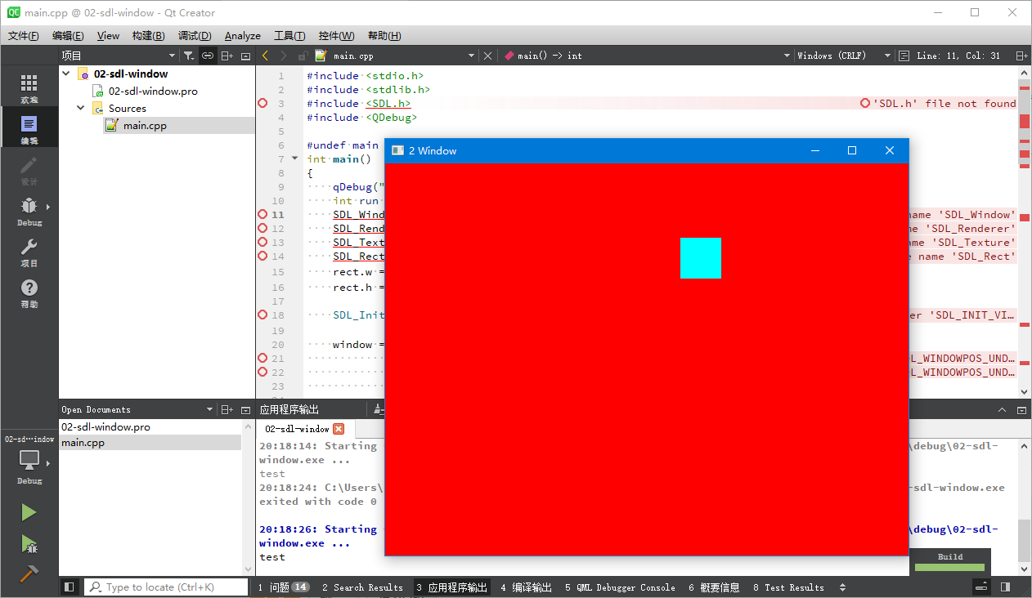Show the 编译输出 pane

pos(527,587)
